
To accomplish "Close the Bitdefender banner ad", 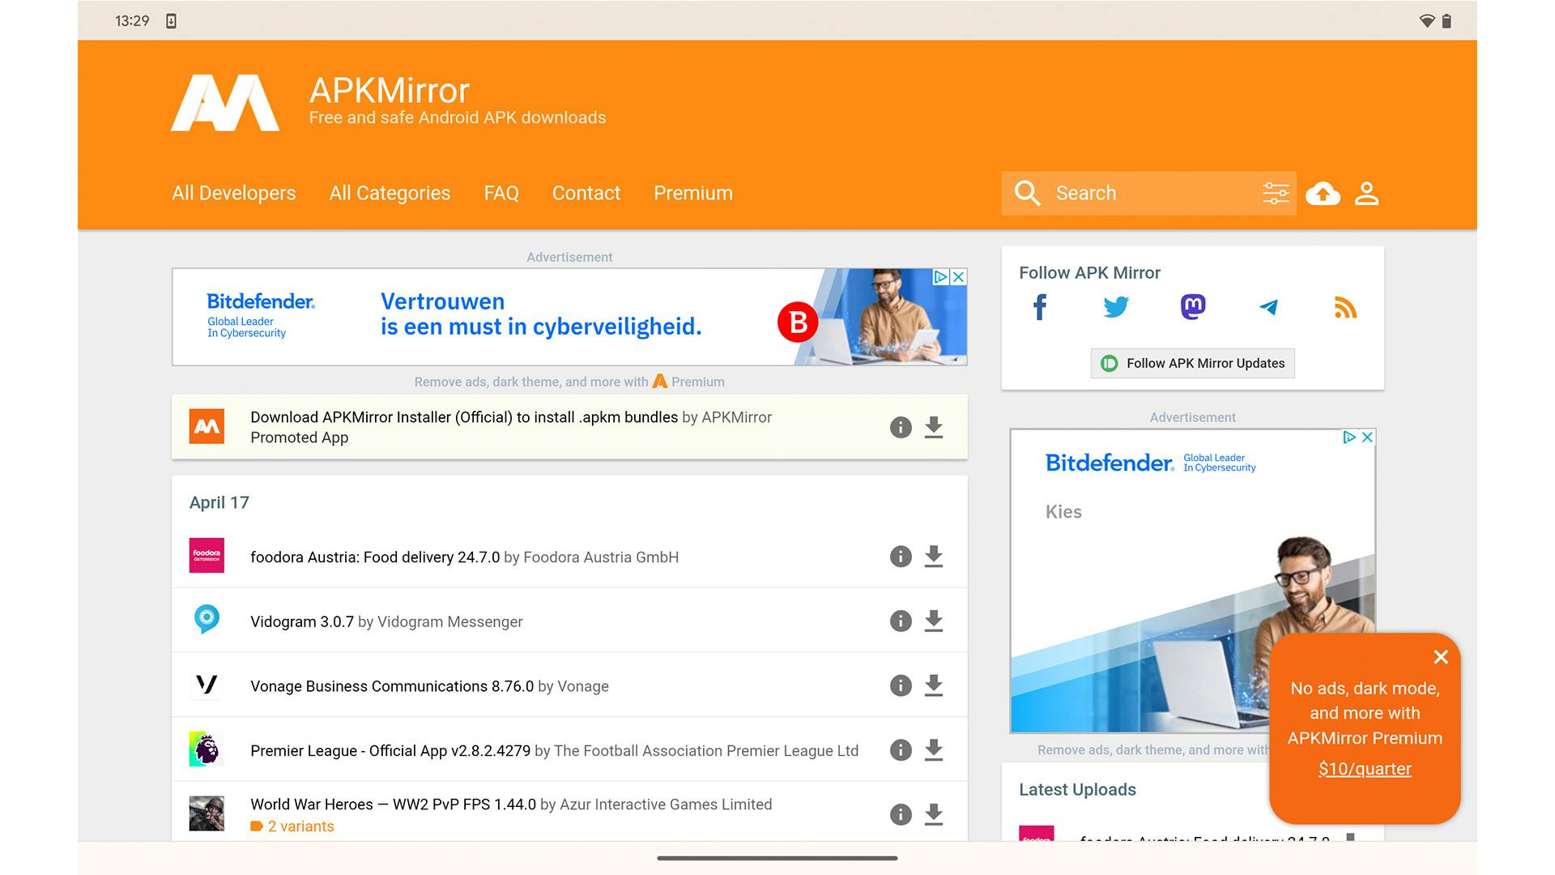I will click(958, 277).
